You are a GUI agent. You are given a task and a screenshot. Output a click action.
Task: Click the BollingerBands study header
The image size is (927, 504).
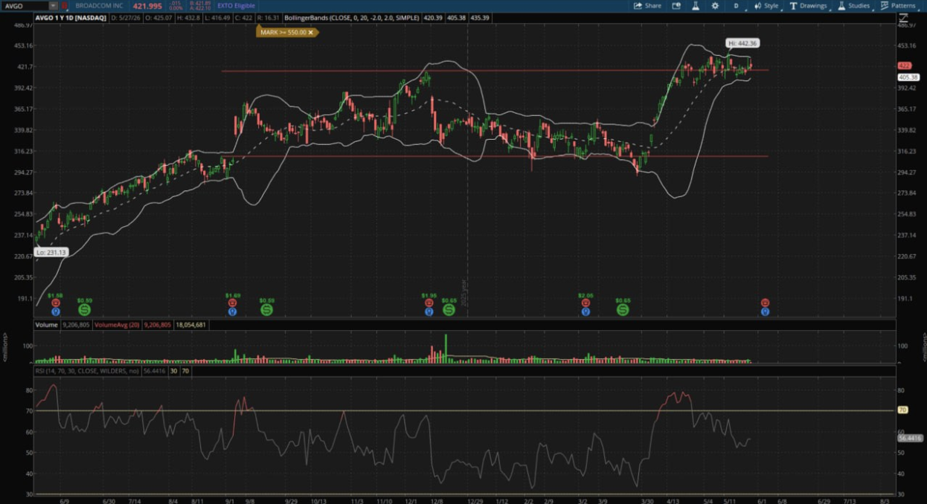pyautogui.click(x=353, y=18)
